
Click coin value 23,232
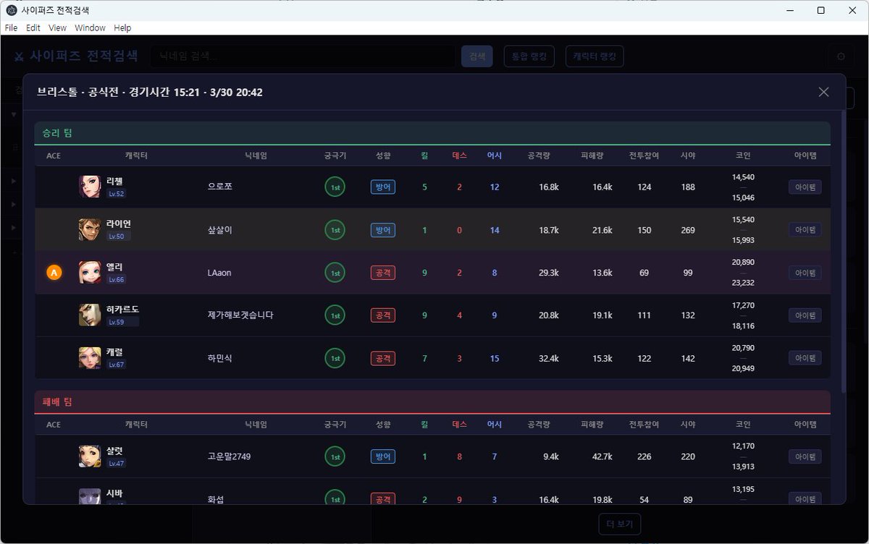(x=743, y=283)
